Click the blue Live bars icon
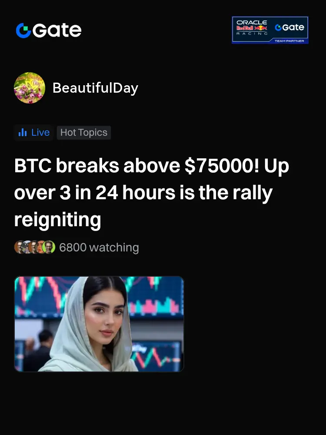Image resolution: width=326 pixels, height=435 pixels. 23,133
